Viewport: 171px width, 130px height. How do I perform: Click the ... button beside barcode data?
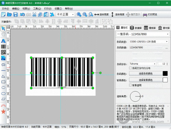pyautogui.click(x=167, y=48)
